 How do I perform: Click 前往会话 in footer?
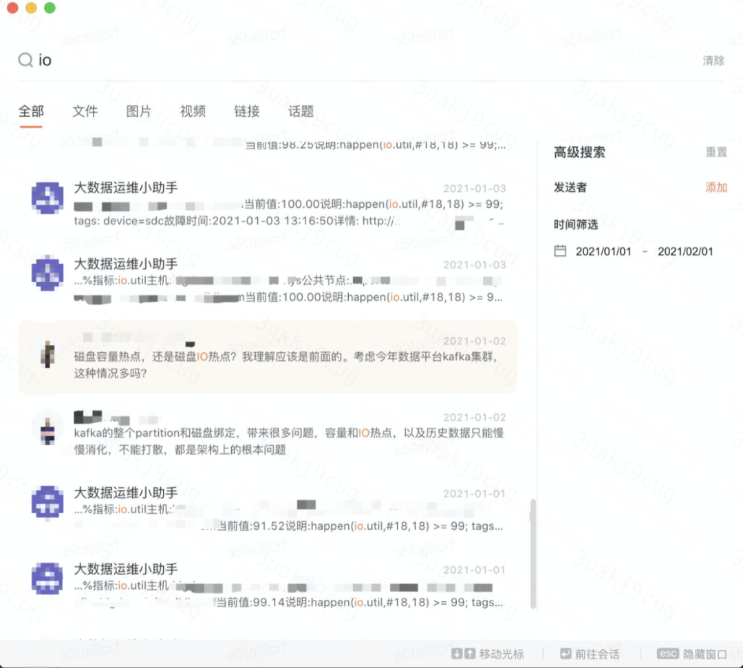pos(597,654)
